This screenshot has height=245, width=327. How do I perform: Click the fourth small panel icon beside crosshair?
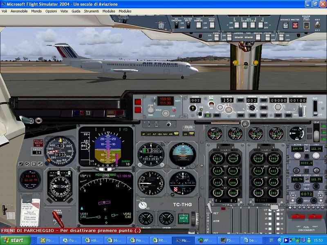(40, 164)
